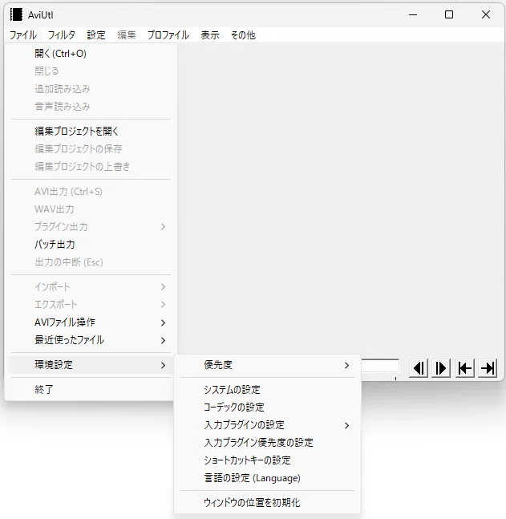
Task: Click the seek bar field beside the frame buttons
Action: pos(380,367)
